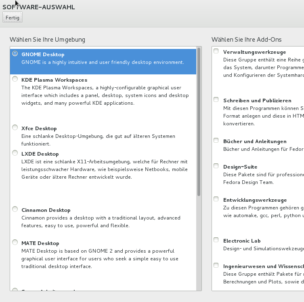Click description 'MATE Desktop is based on GNOME 2'

100,259
